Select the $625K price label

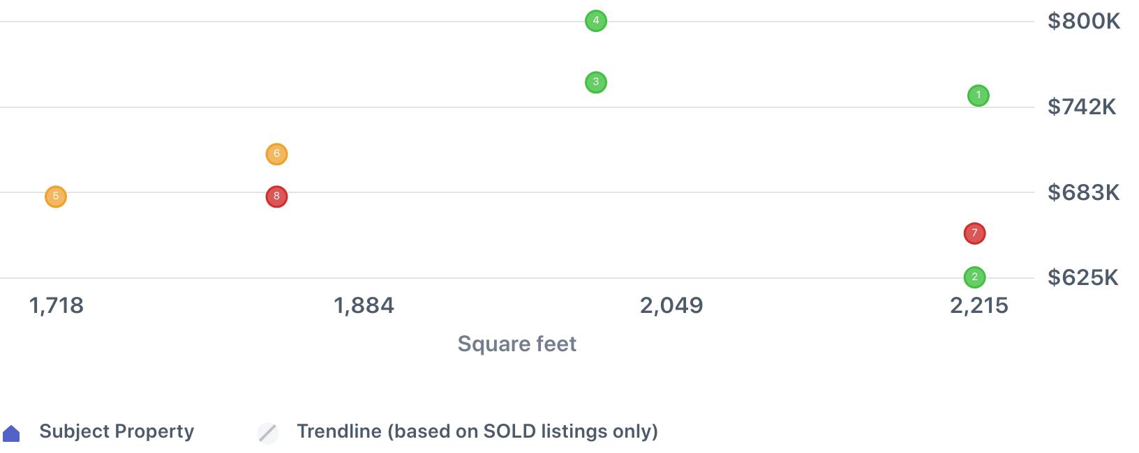tap(1082, 277)
